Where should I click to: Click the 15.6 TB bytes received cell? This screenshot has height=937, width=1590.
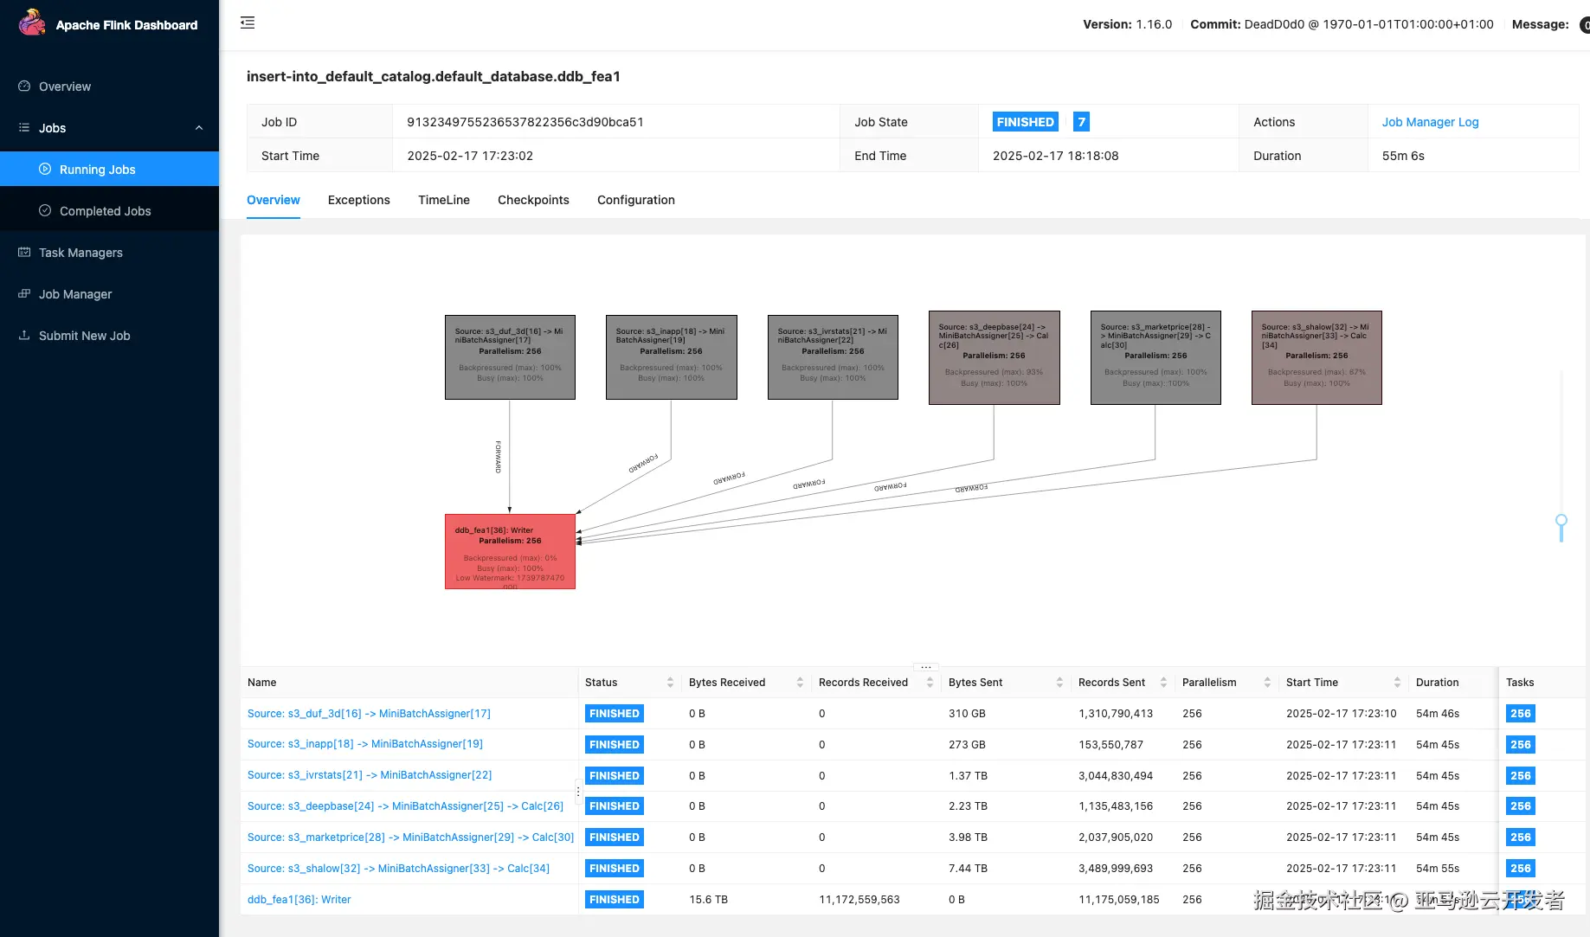pyautogui.click(x=708, y=900)
